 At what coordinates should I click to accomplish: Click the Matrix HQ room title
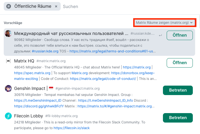pyautogui.click(x=24, y=61)
